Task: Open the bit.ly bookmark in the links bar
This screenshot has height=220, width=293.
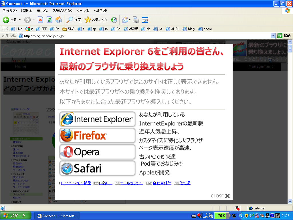Action: coord(189,29)
